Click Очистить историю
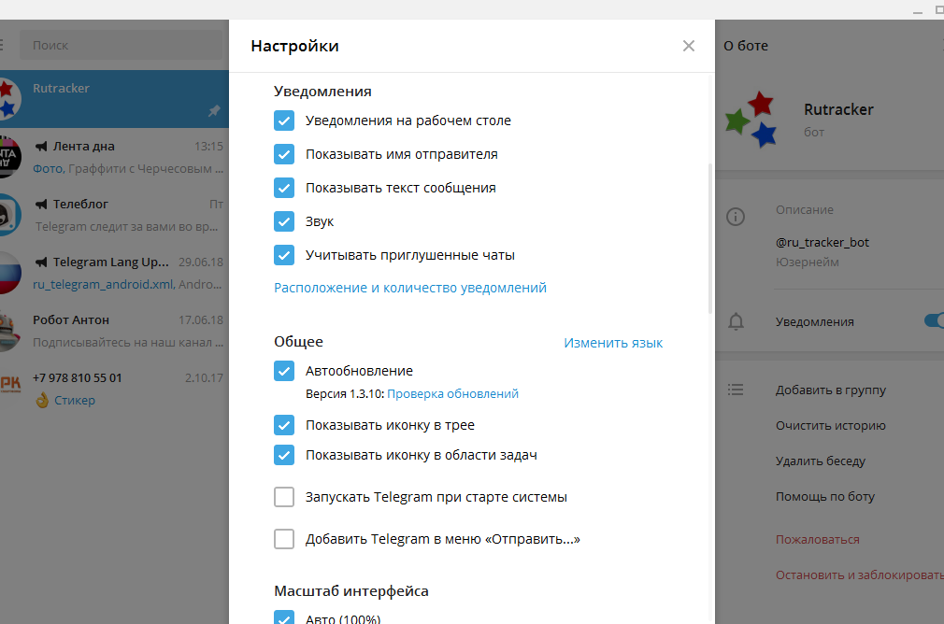944x624 pixels. (831, 425)
